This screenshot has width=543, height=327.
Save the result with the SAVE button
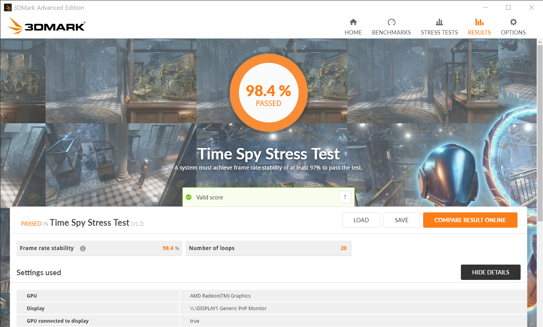(x=402, y=220)
